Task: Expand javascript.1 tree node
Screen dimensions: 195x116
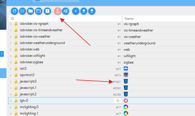Action: pos(11,88)
